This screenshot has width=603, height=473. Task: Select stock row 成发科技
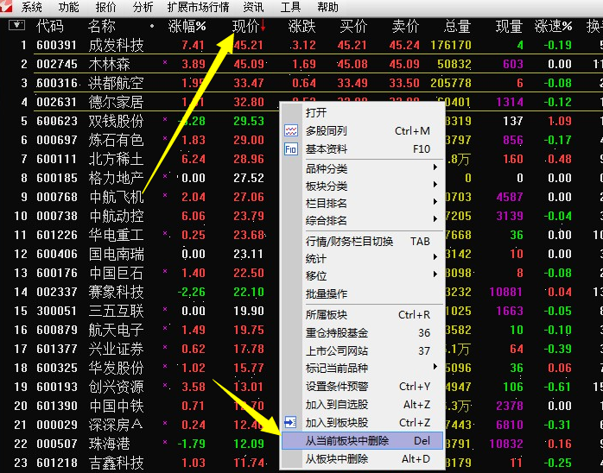pos(301,45)
